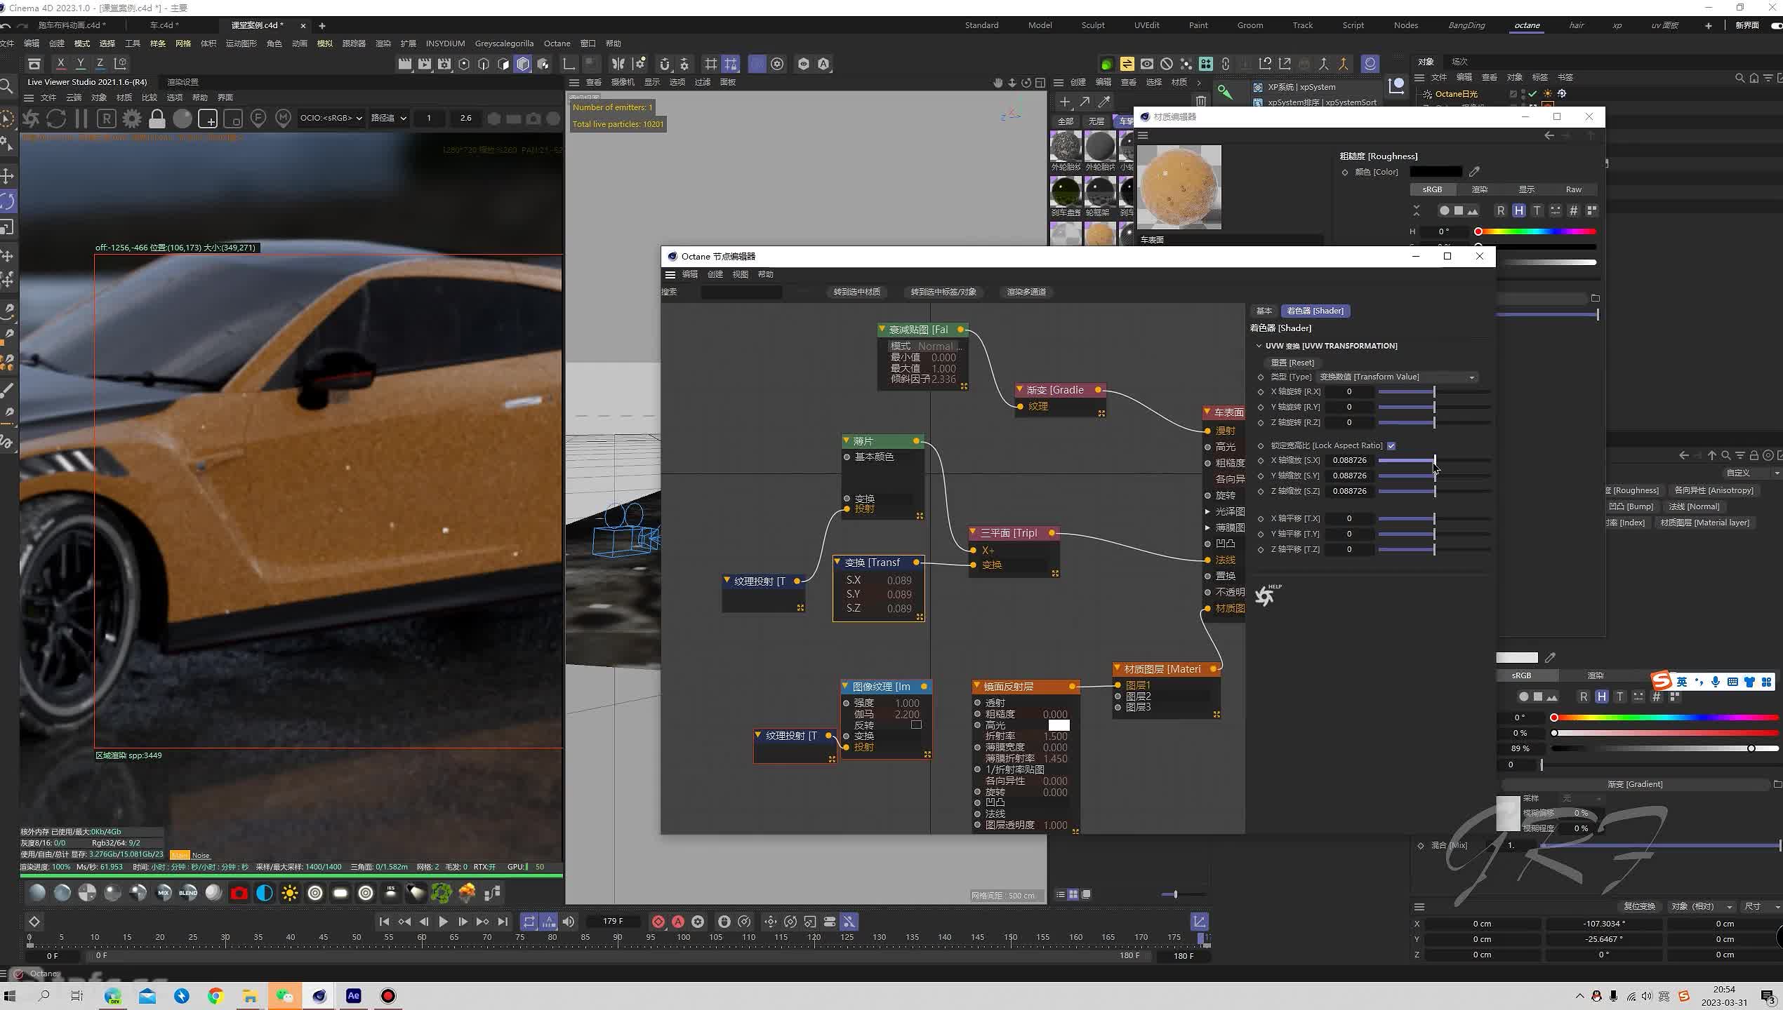1783x1010 pixels.
Task: Pause rendering in Live Viewer toolbar
Action: (x=81, y=119)
